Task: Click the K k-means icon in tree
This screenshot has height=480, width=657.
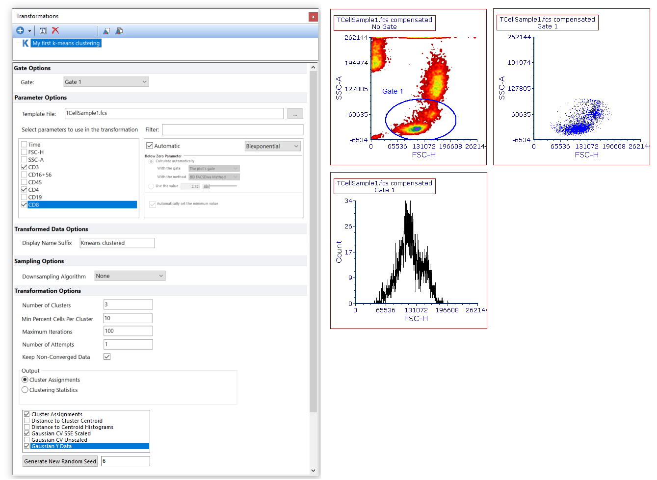Action: click(26, 43)
